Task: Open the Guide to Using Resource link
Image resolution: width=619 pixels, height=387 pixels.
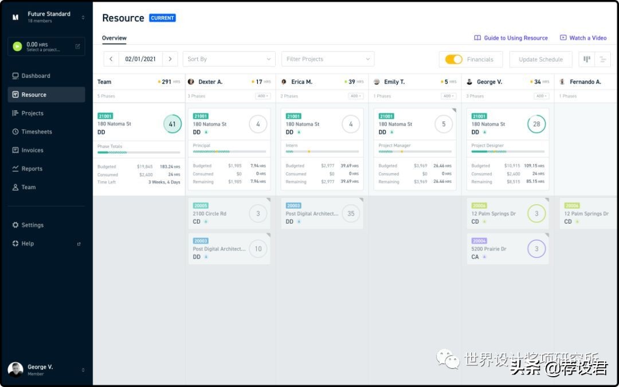Action: coord(511,38)
